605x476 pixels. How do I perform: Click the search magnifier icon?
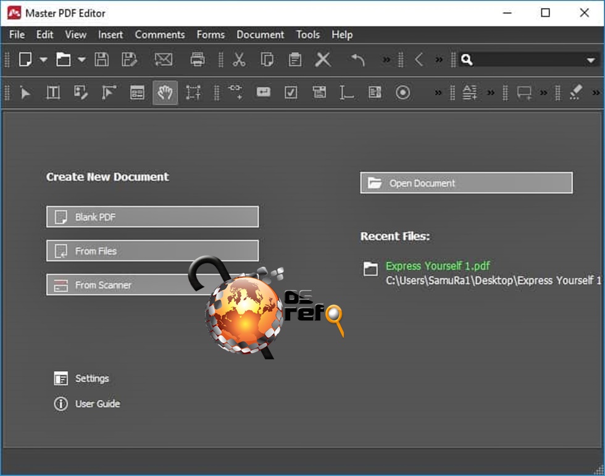[467, 60]
